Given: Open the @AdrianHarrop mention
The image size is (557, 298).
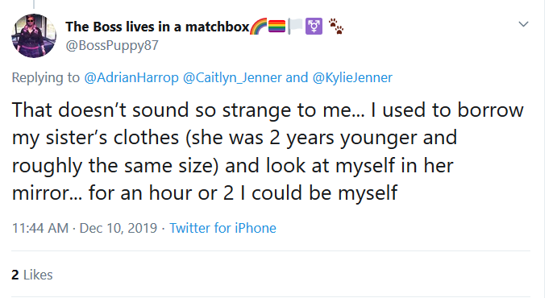Looking at the screenshot, I should point(131,77).
